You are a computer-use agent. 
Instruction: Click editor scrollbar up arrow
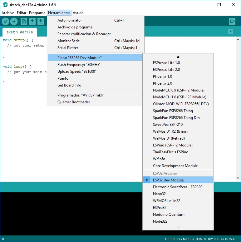tap(238, 40)
